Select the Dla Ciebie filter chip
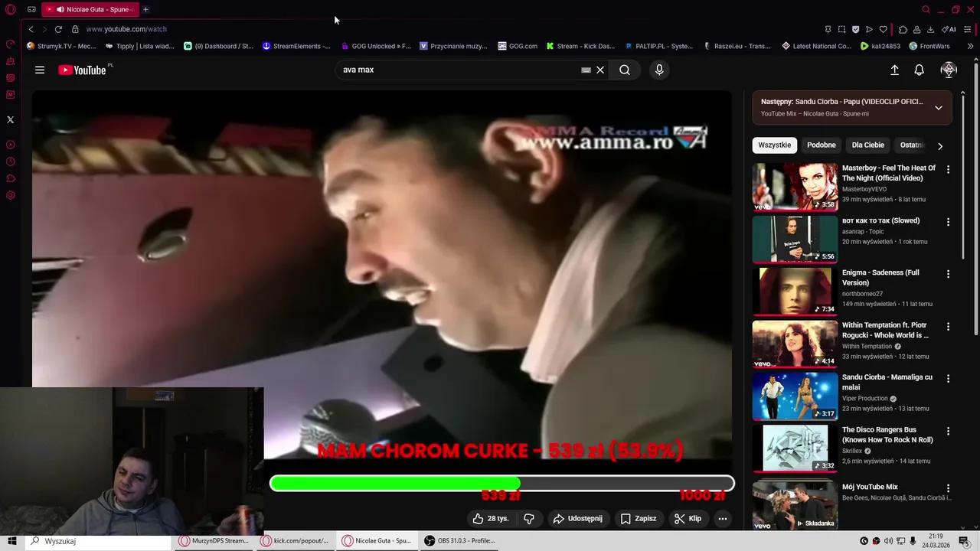The height and width of the screenshot is (551, 980). point(867,145)
